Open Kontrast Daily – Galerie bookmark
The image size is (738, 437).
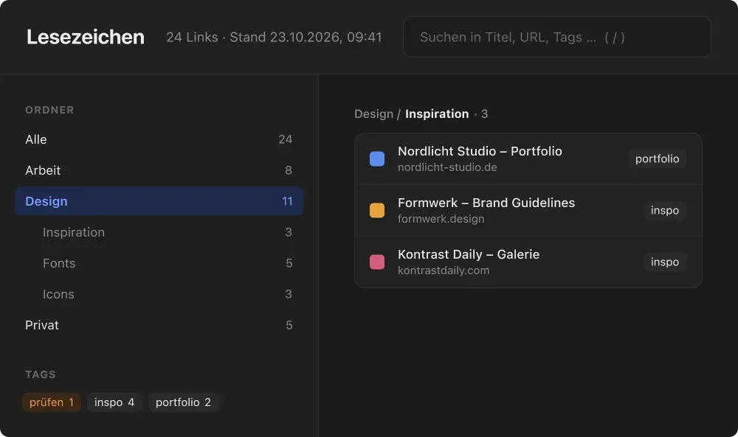point(528,262)
